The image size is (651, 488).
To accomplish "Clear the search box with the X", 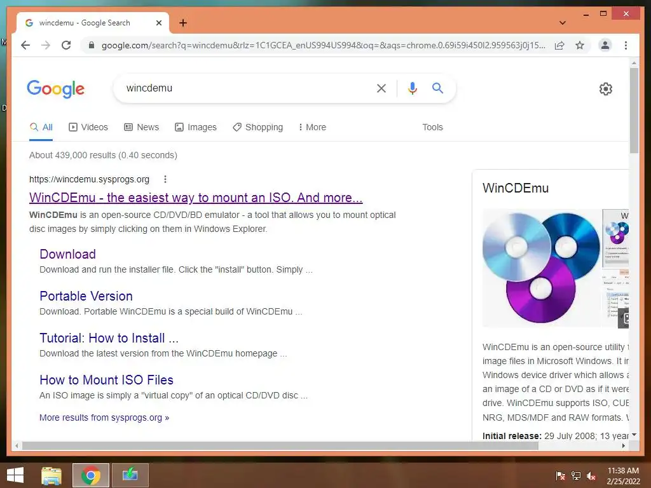I will 381,88.
